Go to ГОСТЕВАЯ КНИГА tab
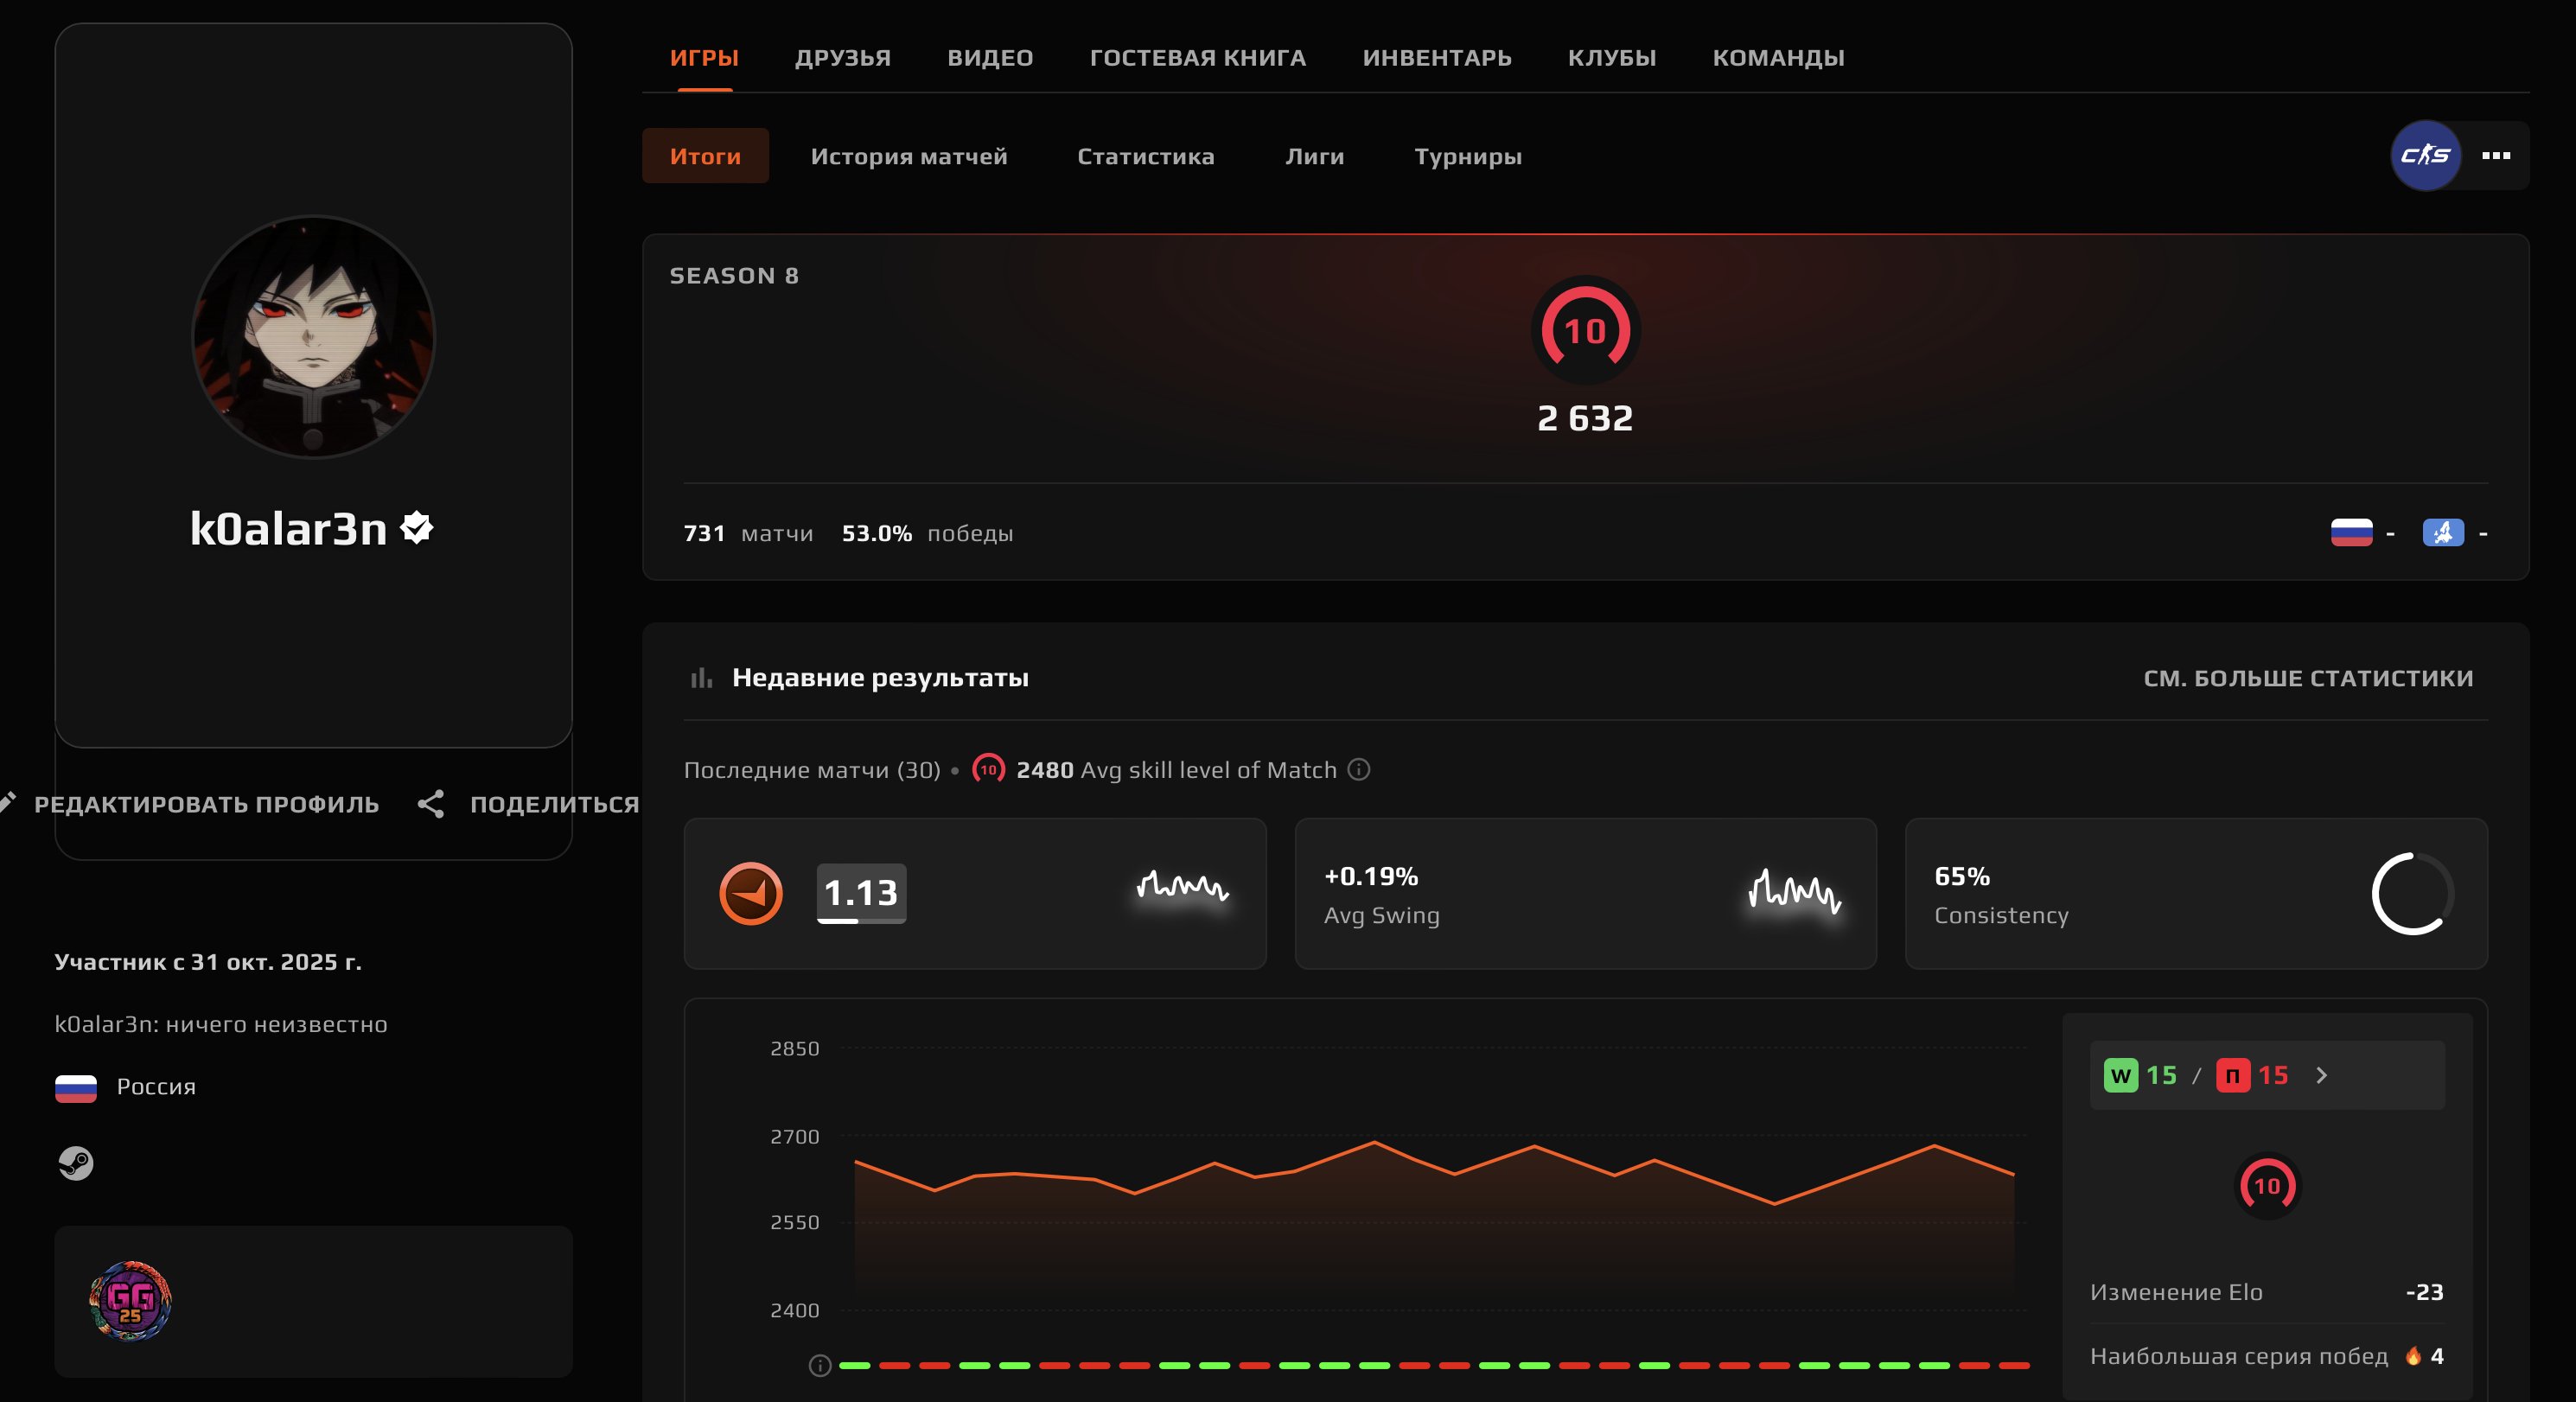Viewport: 2576px width, 1402px height. pyautogui.click(x=1197, y=57)
